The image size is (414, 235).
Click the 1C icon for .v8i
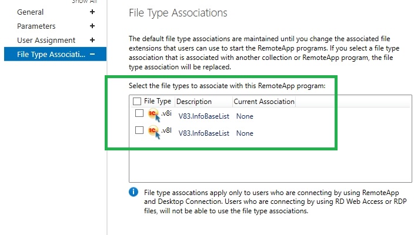point(153,115)
